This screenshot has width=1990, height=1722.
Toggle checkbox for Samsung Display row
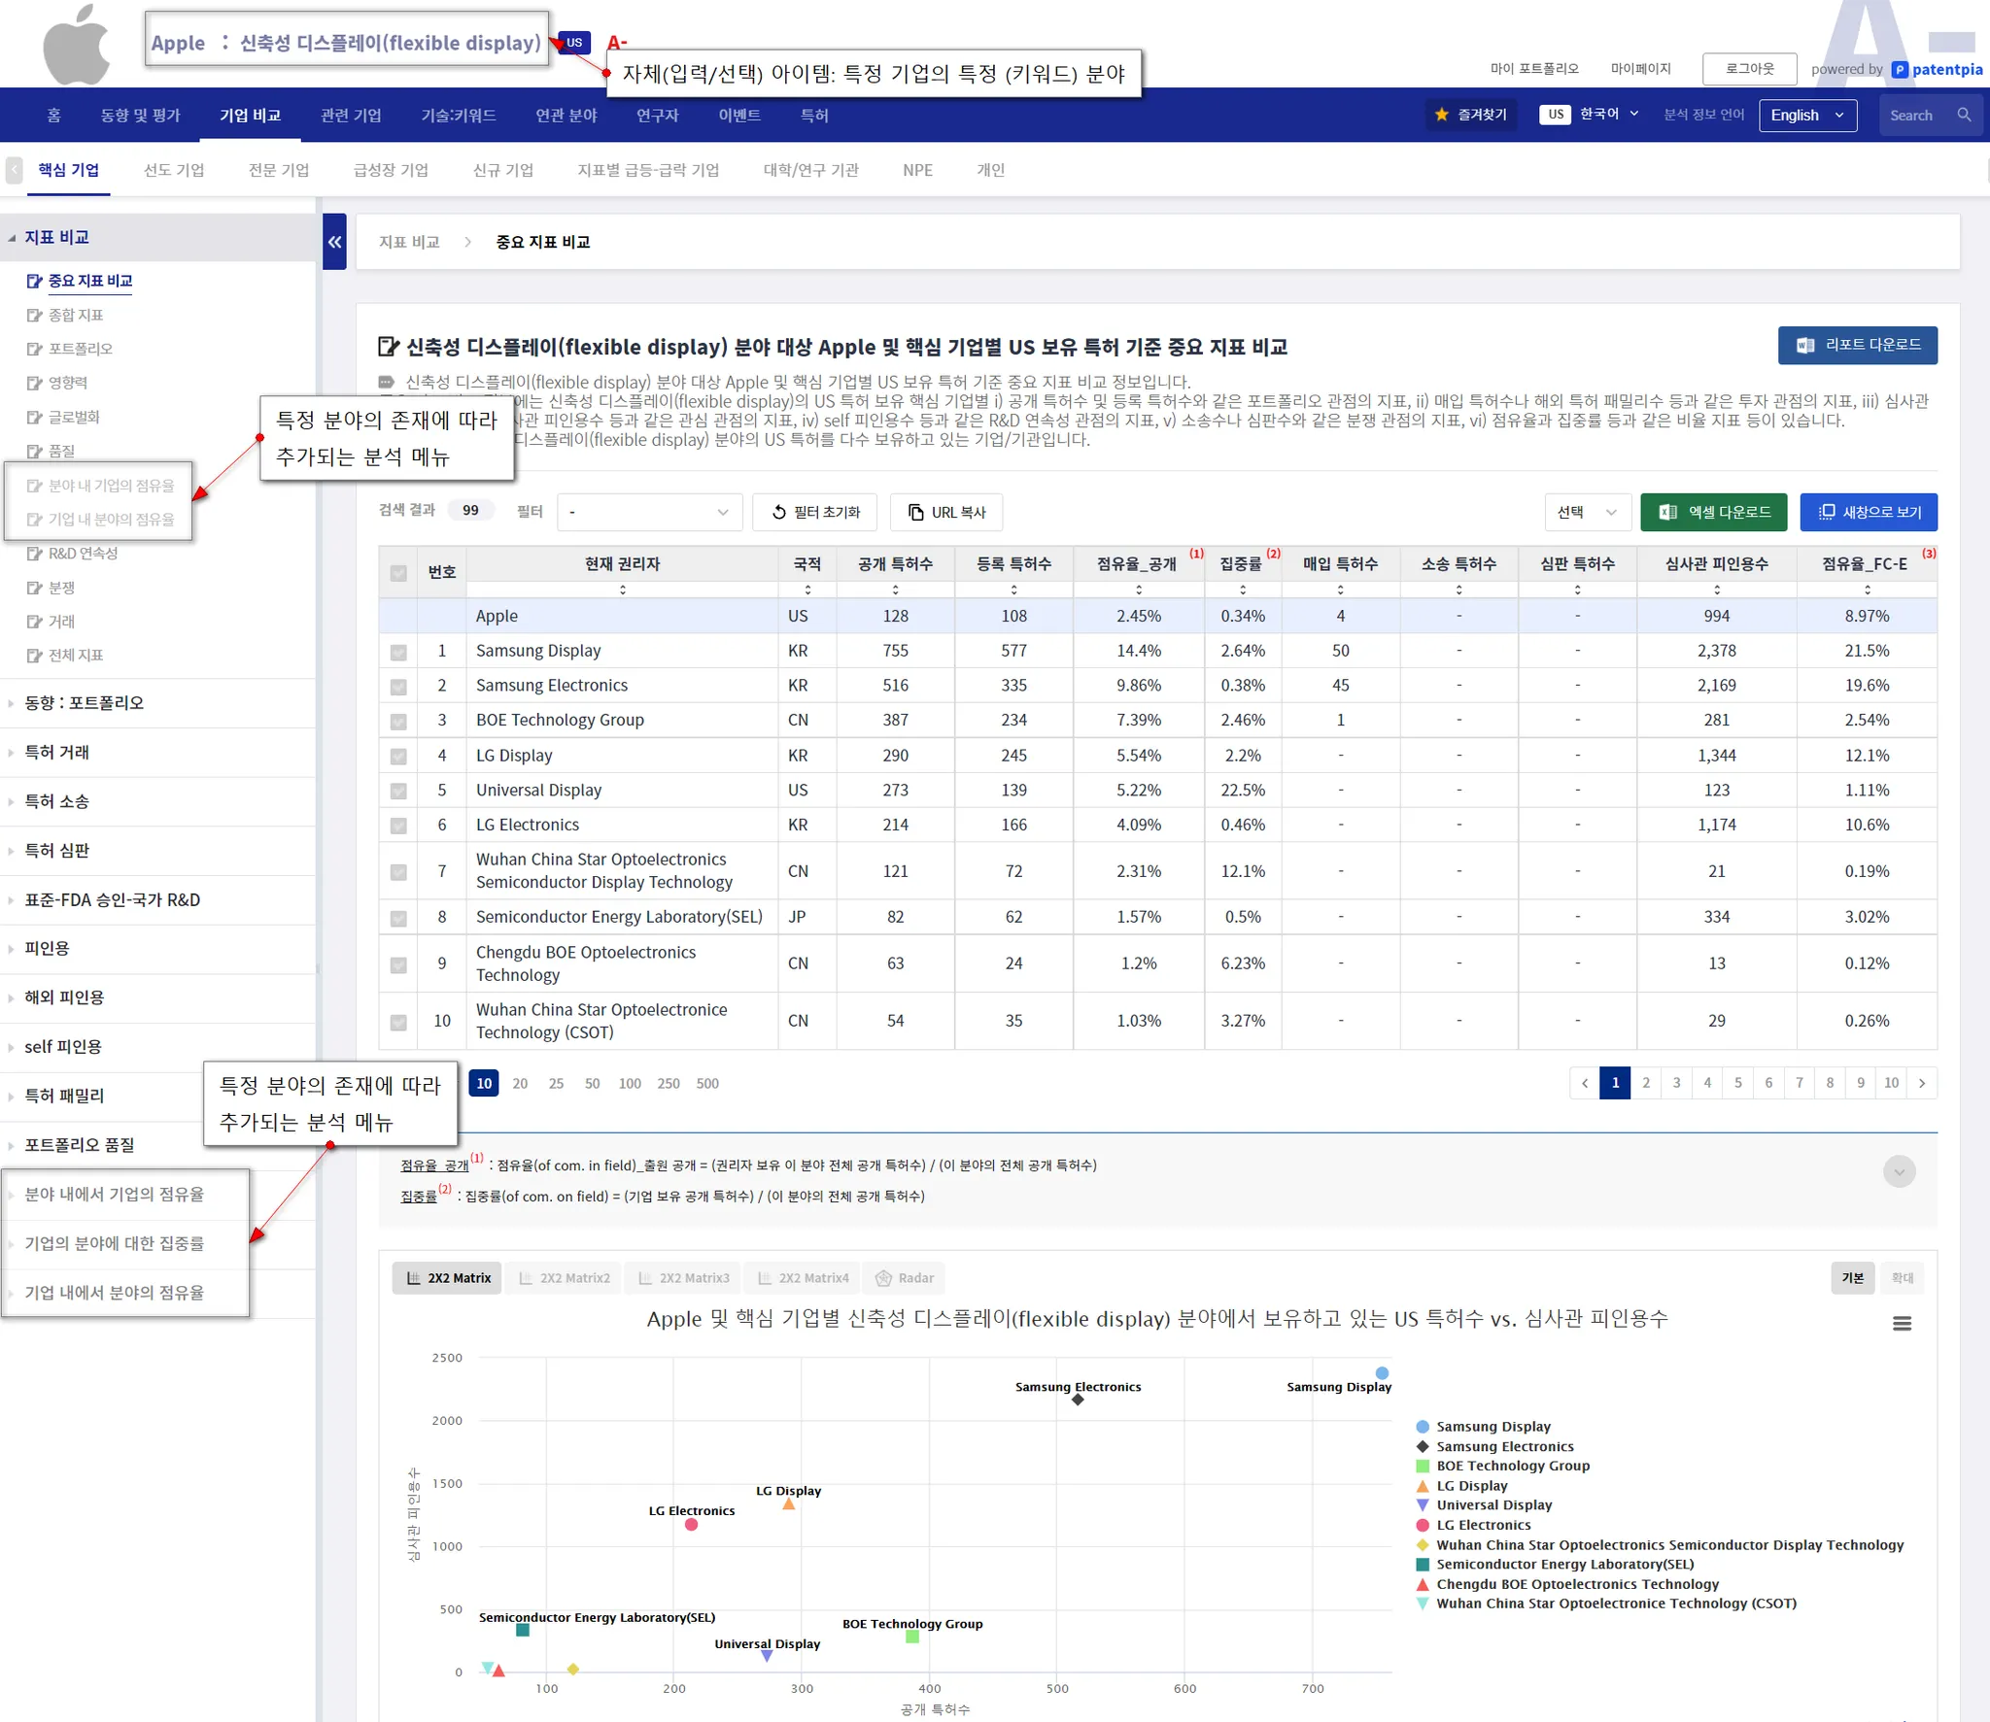click(x=398, y=652)
